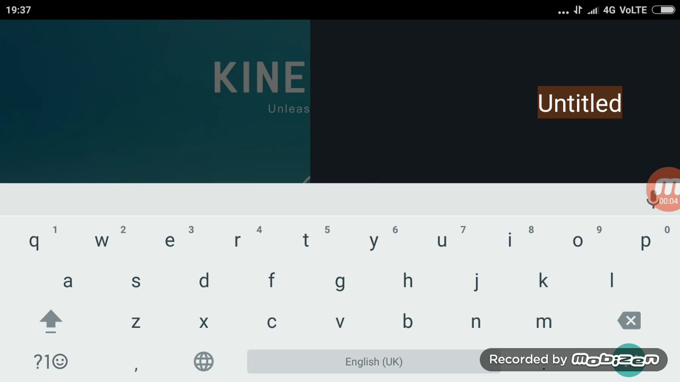Tap the q key on keyboard
This screenshot has width=680, height=382.
click(x=34, y=240)
